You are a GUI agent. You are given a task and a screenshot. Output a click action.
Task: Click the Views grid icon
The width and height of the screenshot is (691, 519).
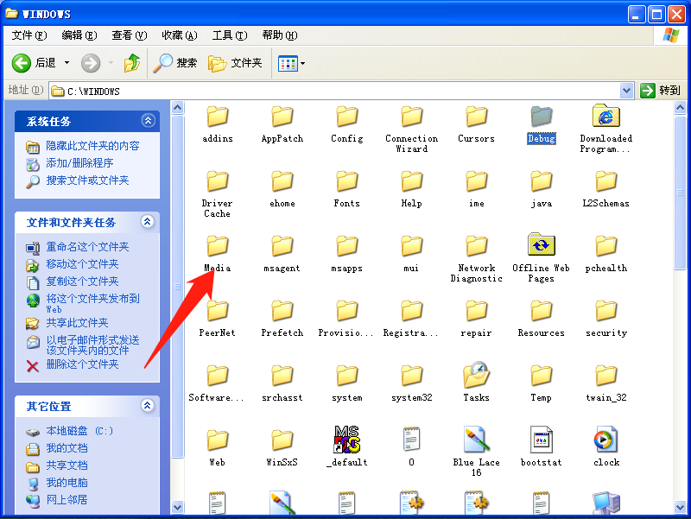pos(288,63)
